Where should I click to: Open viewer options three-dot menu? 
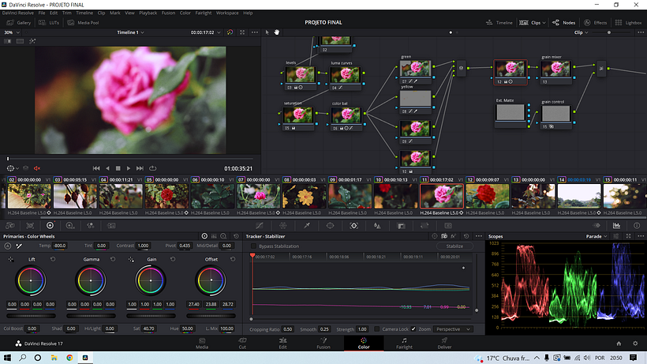[x=255, y=32]
